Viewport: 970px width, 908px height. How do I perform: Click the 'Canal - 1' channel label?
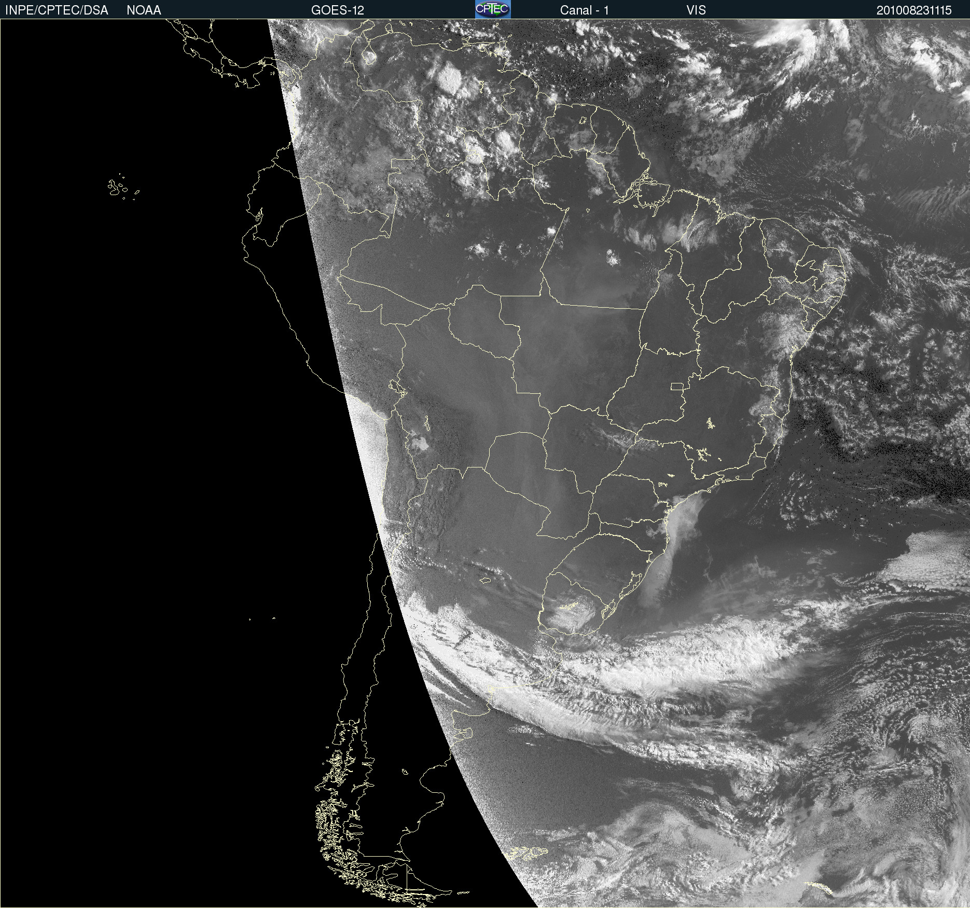click(x=585, y=10)
